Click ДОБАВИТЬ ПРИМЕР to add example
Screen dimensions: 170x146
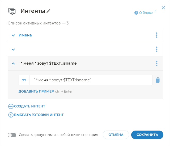pos(36,91)
